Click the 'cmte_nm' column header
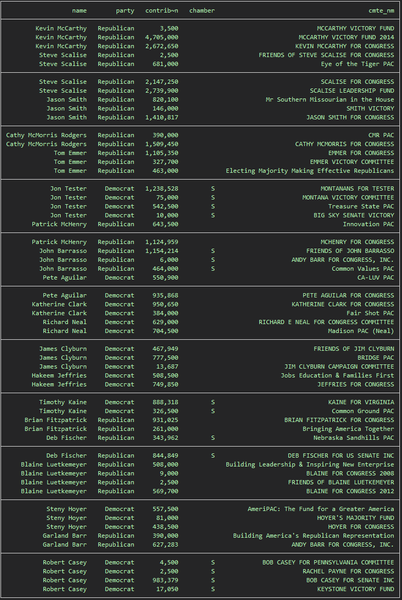 click(x=382, y=10)
